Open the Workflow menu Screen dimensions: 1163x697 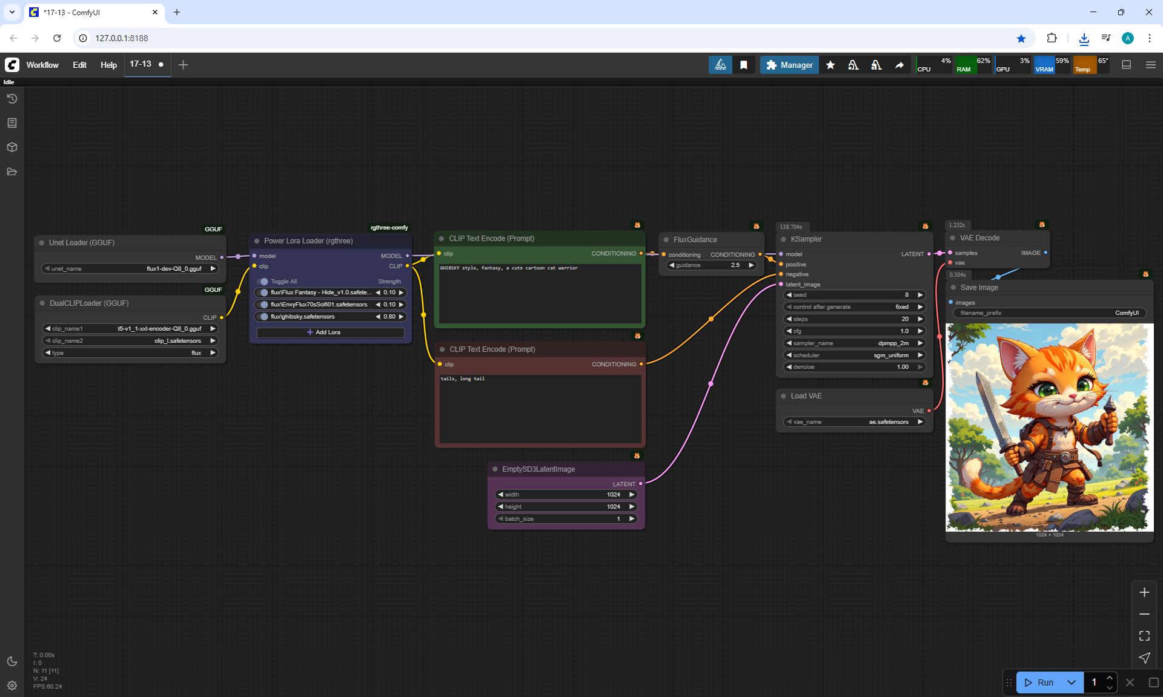coord(42,65)
